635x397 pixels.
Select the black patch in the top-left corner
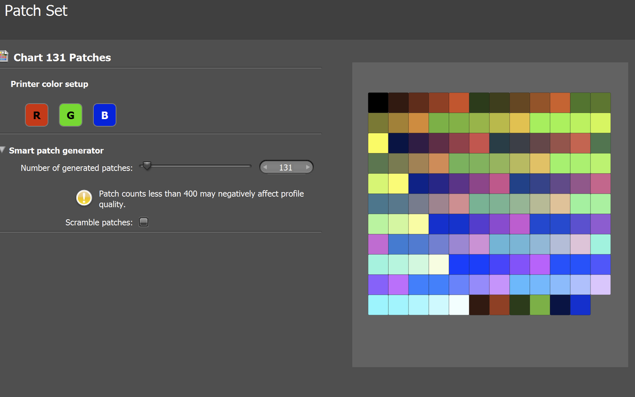[x=378, y=103]
